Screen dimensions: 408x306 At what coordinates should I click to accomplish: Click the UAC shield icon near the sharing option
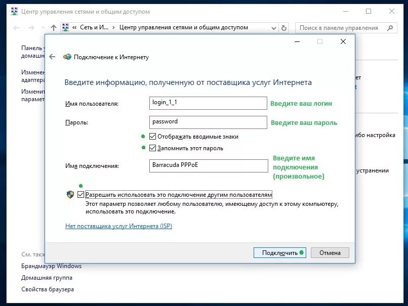coord(70,194)
